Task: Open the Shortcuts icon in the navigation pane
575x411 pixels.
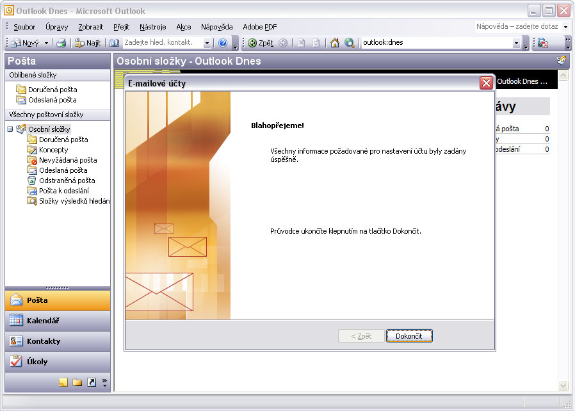Action: (x=91, y=382)
